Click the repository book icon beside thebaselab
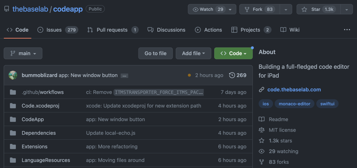 7,9
